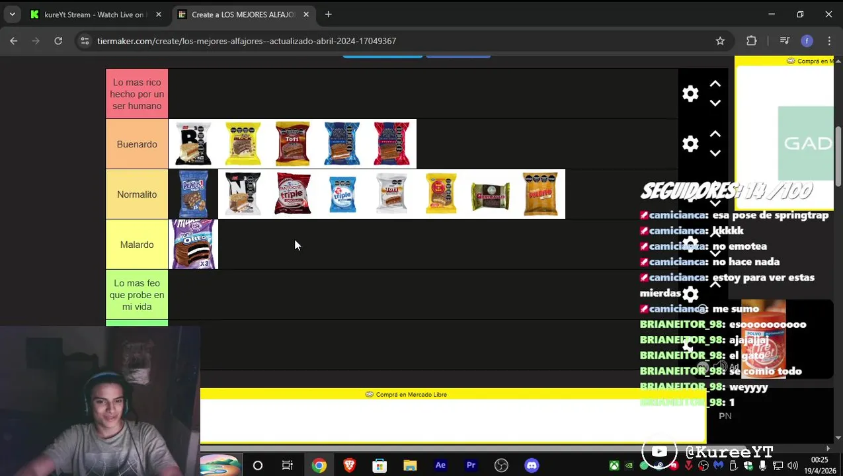Click the Buenardo tier label

point(137,144)
